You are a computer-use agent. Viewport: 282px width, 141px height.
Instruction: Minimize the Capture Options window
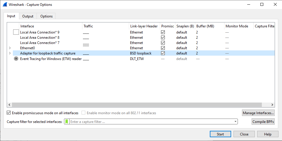coord(249,4)
